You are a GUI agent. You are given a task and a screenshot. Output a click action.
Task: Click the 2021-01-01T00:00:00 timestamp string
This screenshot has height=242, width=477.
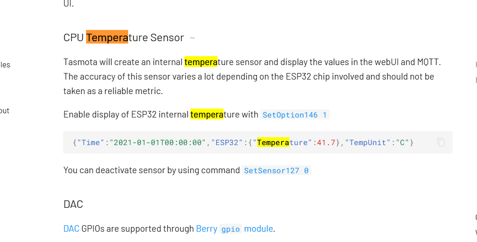pyautogui.click(x=158, y=142)
